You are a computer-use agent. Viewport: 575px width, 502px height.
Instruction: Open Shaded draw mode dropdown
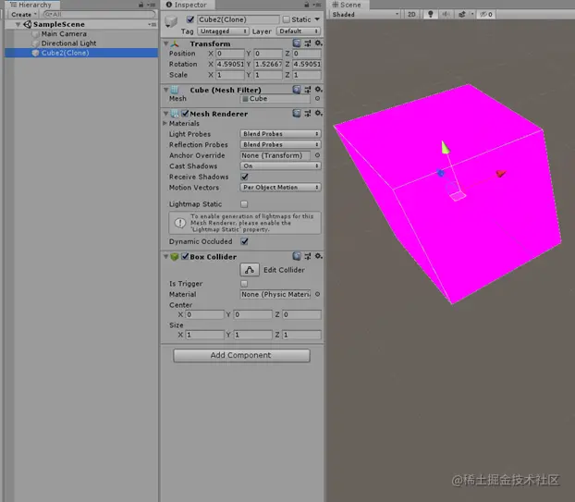point(365,14)
